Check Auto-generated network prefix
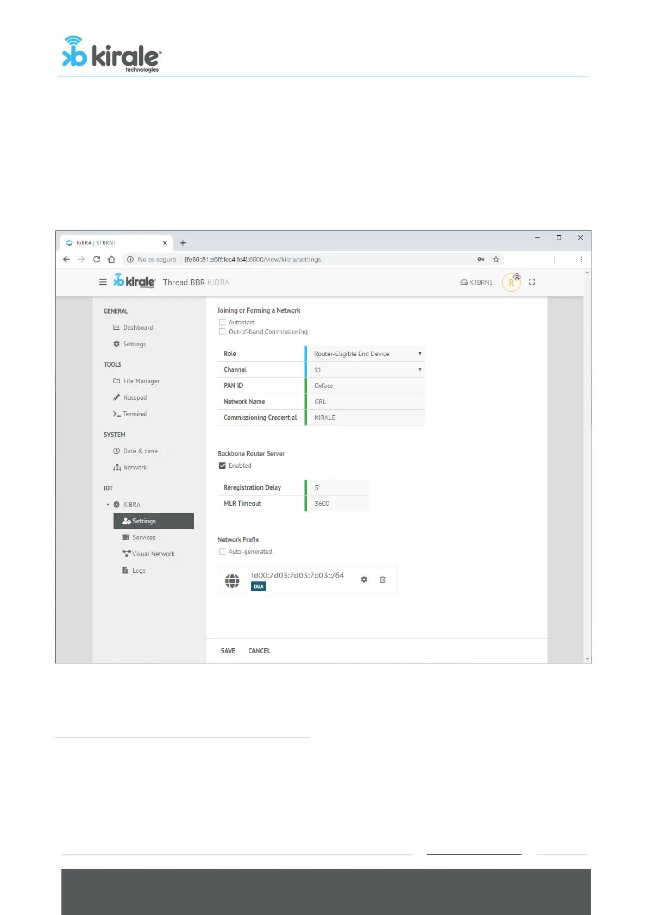 222,551
